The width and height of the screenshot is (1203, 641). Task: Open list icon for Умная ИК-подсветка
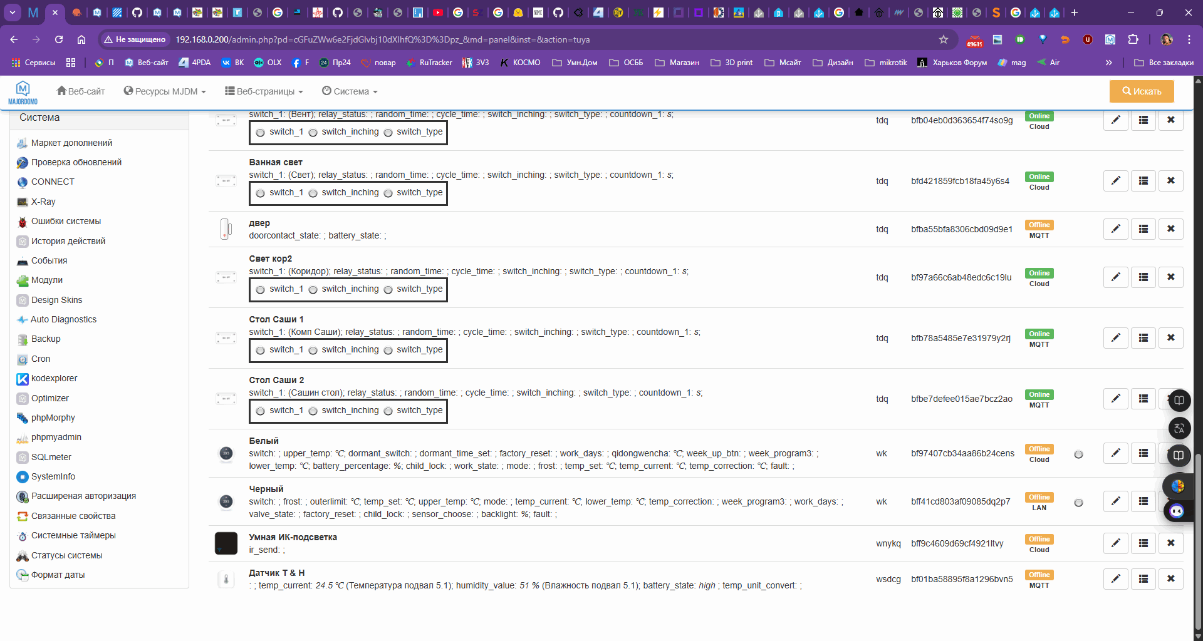1143,543
